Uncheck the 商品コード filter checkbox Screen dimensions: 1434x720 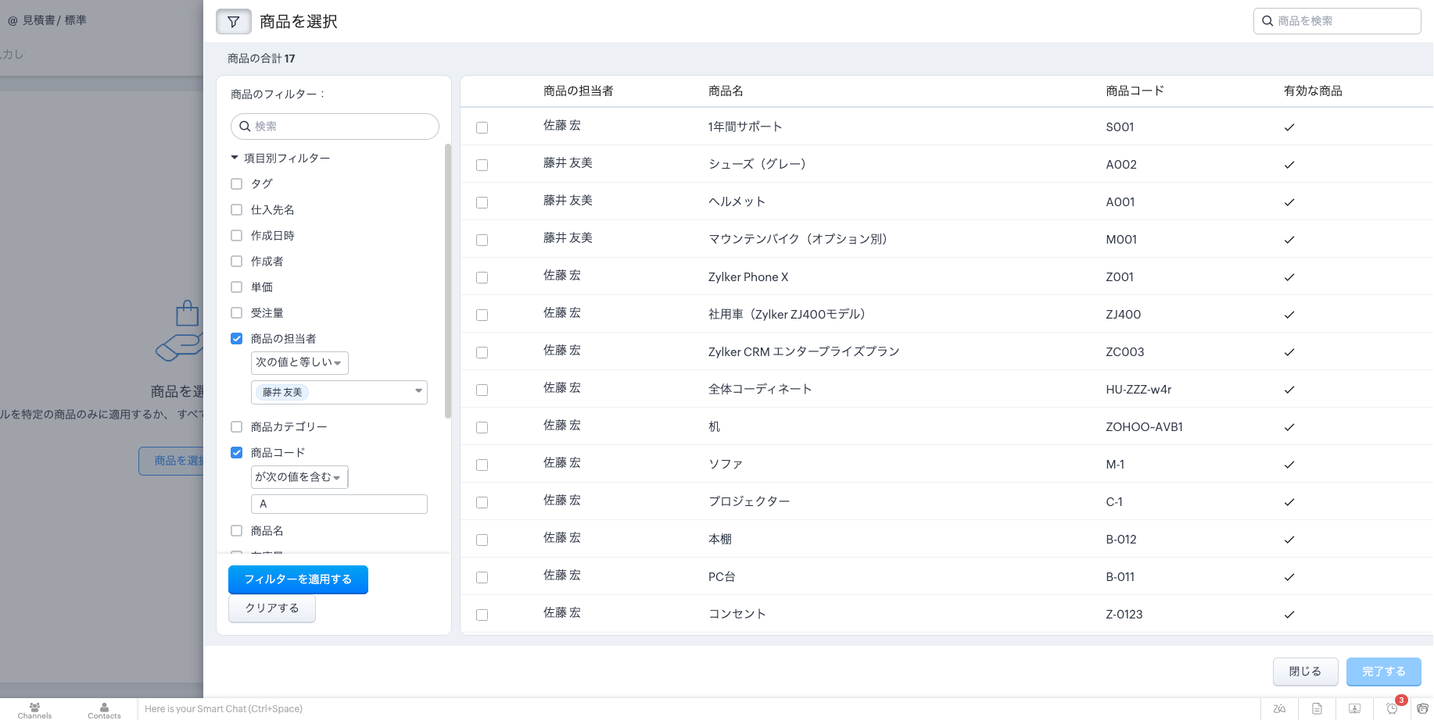point(237,453)
